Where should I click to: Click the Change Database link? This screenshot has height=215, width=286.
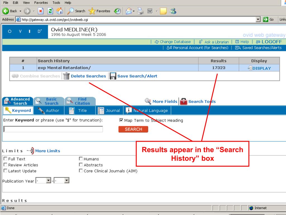[x=173, y=42]
